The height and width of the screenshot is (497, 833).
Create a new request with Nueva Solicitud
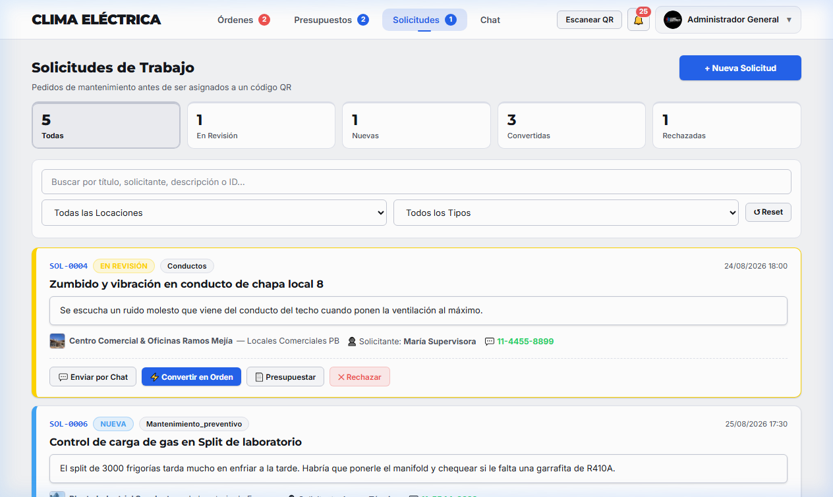[x=740, y=68]
